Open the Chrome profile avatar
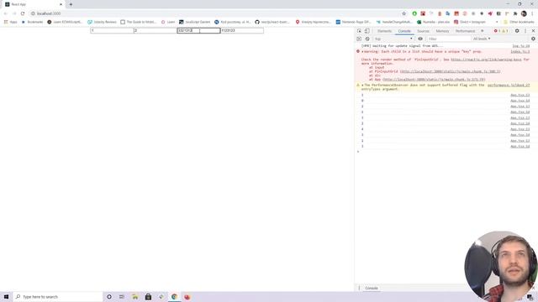The width and height of the screenshot is (538, 302). [x=524, y=13]
